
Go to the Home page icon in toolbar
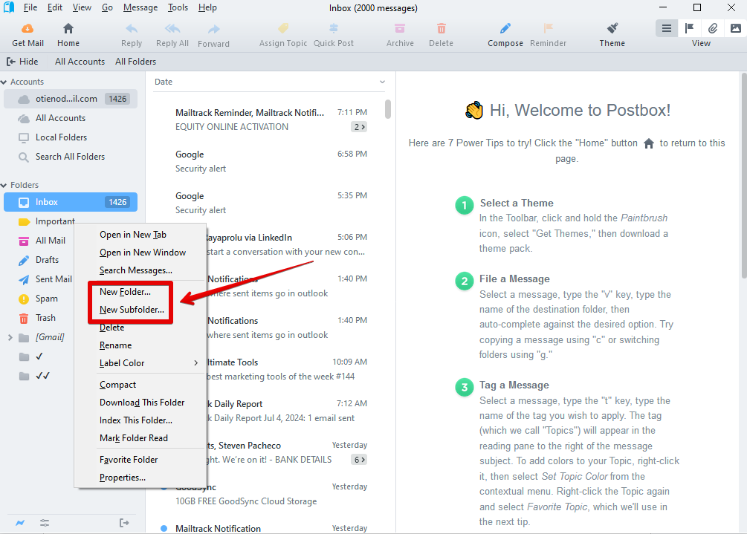68,28
